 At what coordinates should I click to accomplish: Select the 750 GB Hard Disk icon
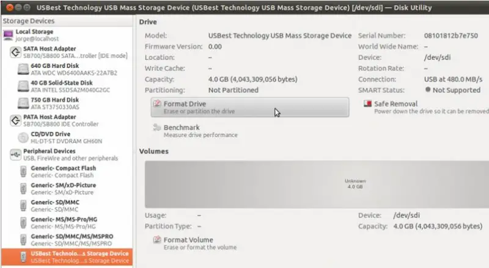[23, 103]
